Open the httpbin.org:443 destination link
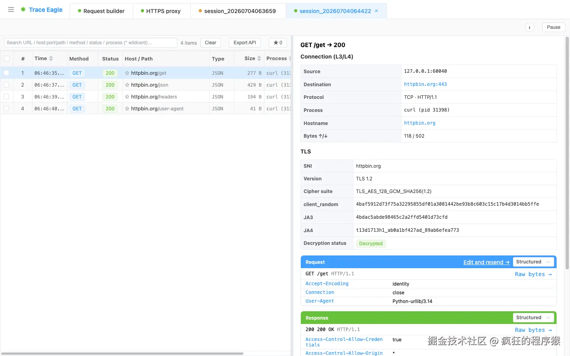 tap(426, 84)
